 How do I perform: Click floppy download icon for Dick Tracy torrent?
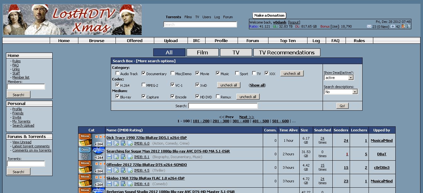pos(109,143)
